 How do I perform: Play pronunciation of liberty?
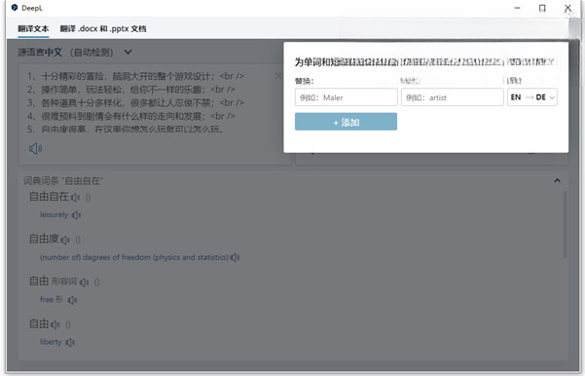pos(70,343)
